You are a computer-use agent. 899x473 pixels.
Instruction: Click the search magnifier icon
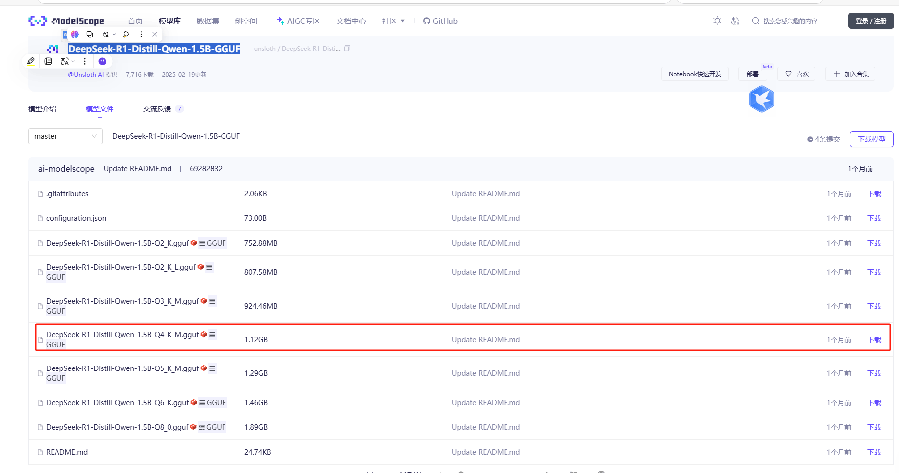pos(755,21)
